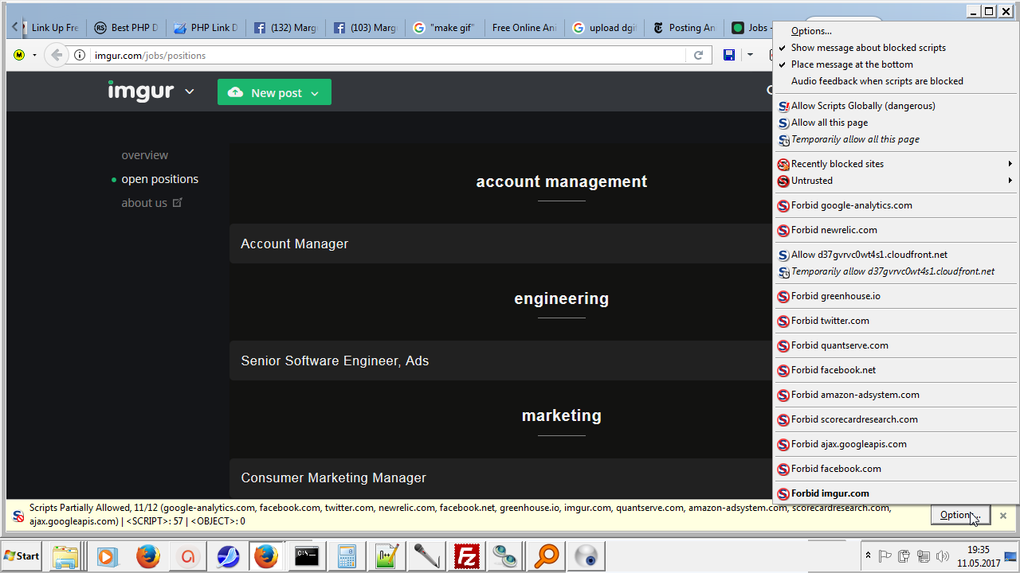
Task: Click the imgur logo
Action: (141, 92)
